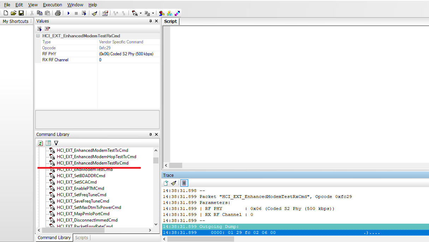Create a new script with the New icon
The image size is (429, 242).
click(x=6, y=13)
